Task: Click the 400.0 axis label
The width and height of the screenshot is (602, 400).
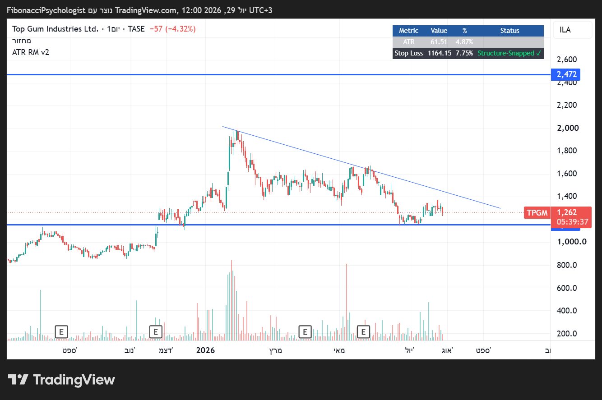Action: (567, 311)
